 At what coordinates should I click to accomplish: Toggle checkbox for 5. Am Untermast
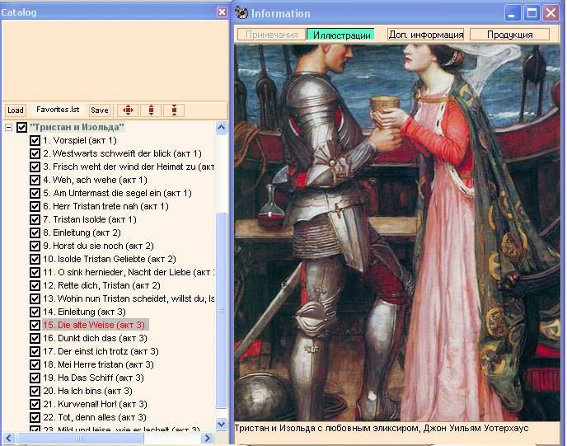35,193
